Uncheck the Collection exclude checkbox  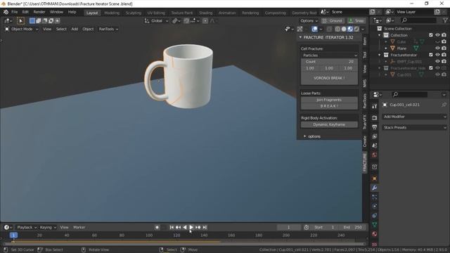(431, 35)
